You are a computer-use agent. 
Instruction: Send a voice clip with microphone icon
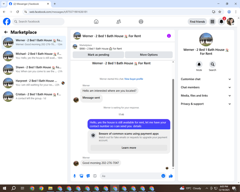74,176
